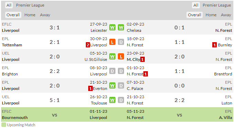Select right Away filter tab

[x=226, y=15]
